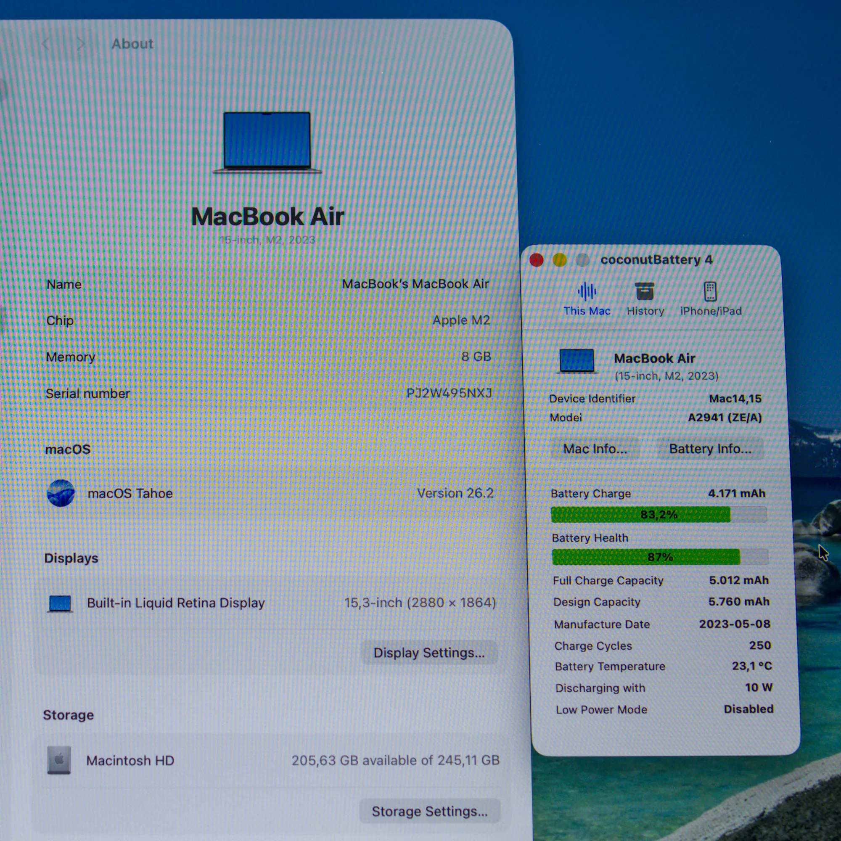Screen dimensions: 841x841
Task: Click the Built-in Liquid Retina Display icon
Action: (x=60, y=603)
